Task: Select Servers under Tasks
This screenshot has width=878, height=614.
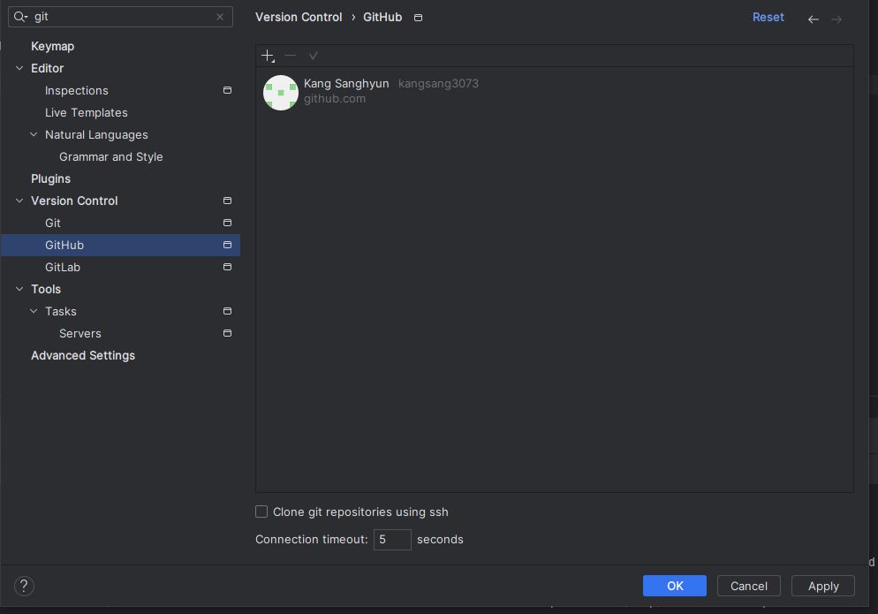Action: [x=80, y=333]
